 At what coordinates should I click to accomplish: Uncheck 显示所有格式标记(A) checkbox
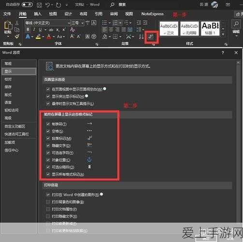pyautogui.click(x=48, y=174)
